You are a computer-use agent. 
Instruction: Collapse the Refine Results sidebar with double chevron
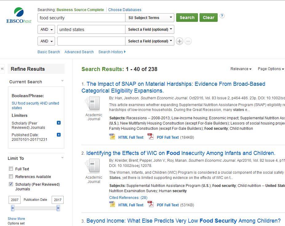tap(2, 69)
